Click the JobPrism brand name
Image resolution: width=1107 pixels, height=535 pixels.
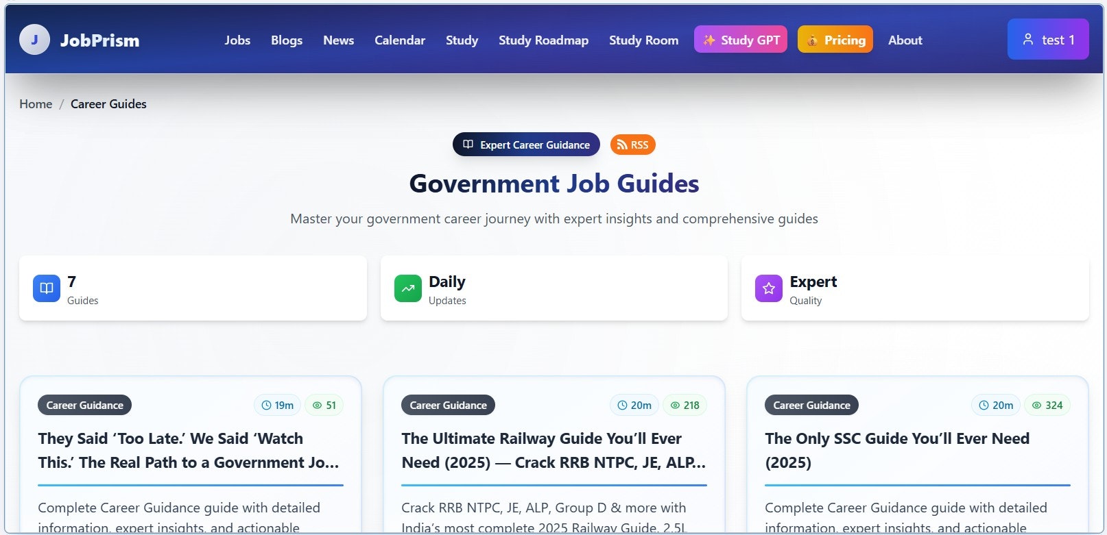[100, 40]
